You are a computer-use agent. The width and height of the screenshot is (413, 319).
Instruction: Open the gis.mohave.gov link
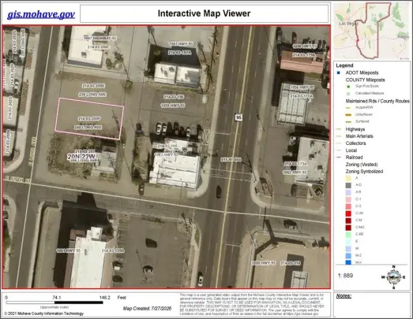[41, 14]
